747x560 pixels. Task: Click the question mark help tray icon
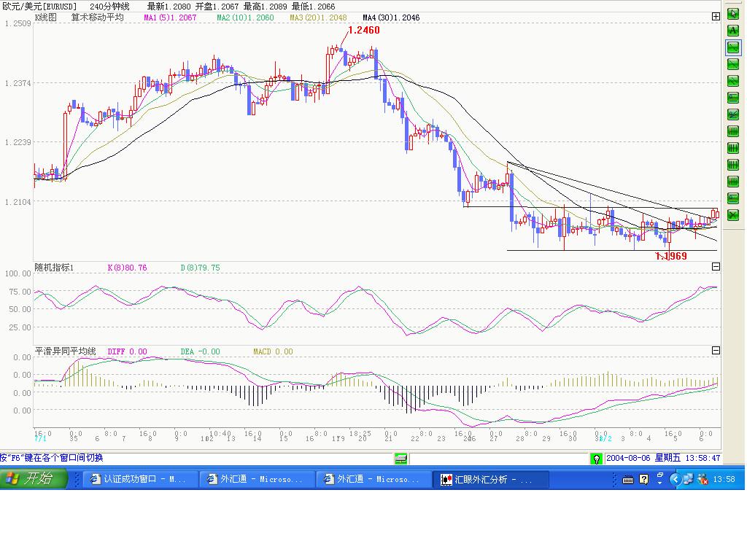pyautogui.click(x=643, y=480)
